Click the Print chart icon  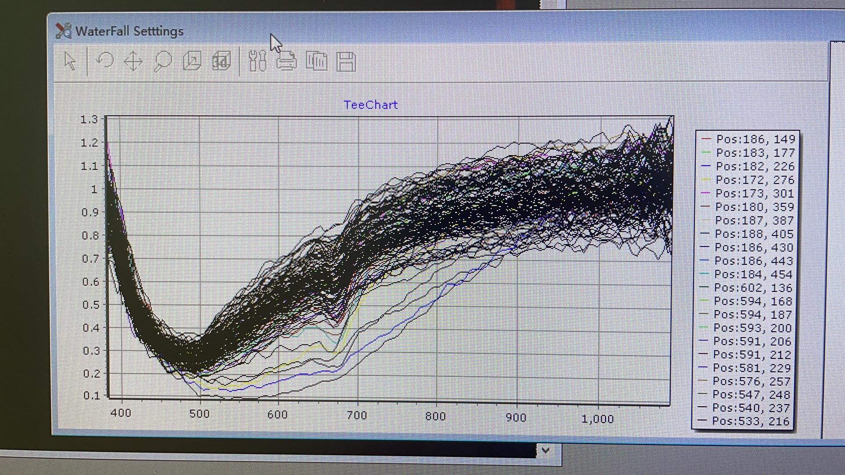coord(287,61)
